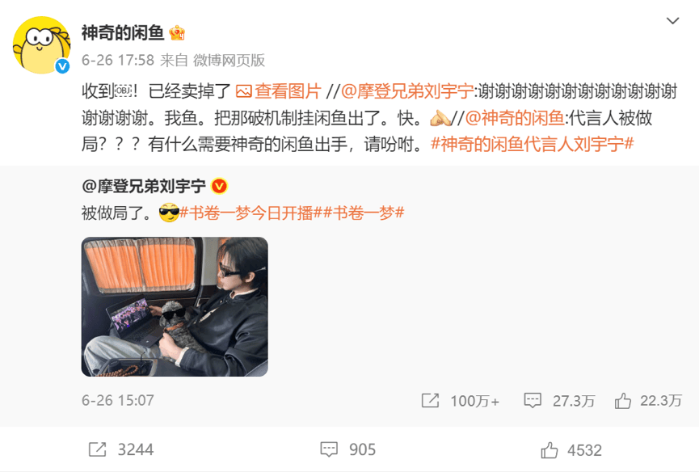699x472 pixels.
Task: Enlarge the car photo thumbnail
Action: [x=175, y=306]
